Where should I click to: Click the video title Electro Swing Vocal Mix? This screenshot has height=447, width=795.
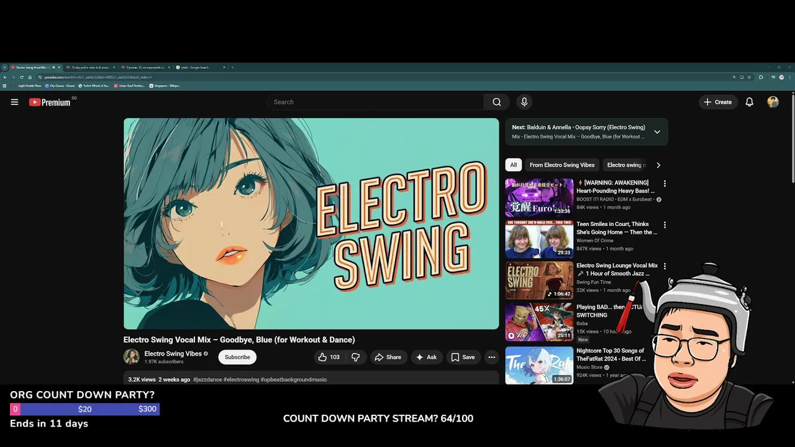(x=239, y=340)
